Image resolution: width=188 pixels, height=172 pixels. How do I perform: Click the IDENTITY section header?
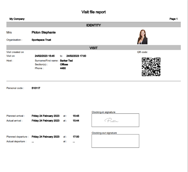(x=93, y=25)
